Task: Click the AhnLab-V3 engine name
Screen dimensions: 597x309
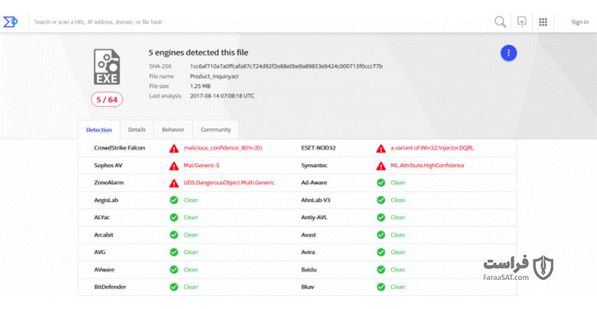Action: (x=315, y=200)
